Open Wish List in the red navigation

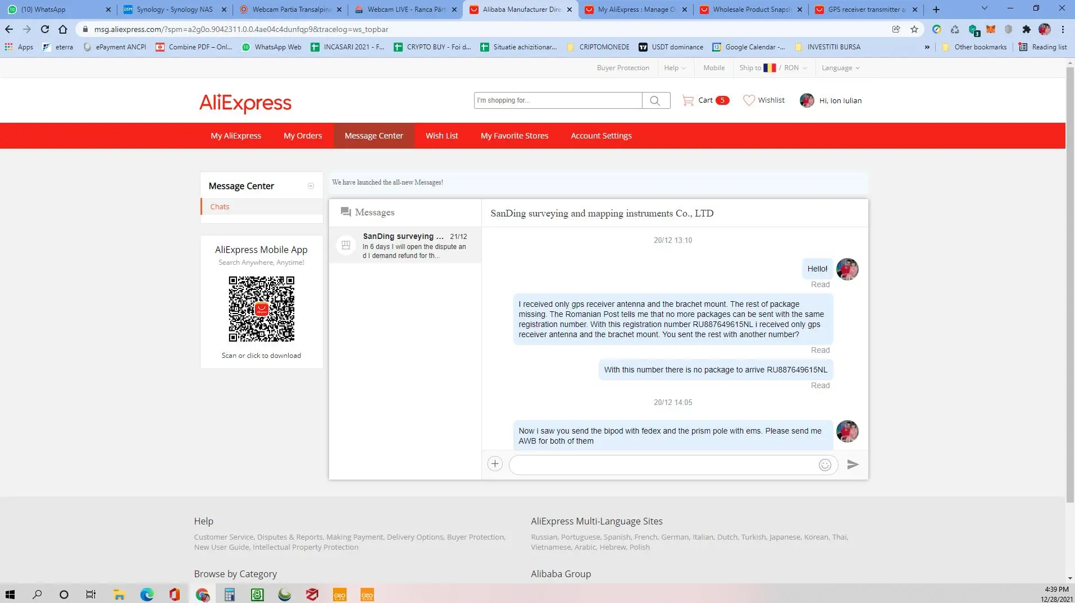coord(442,136)
